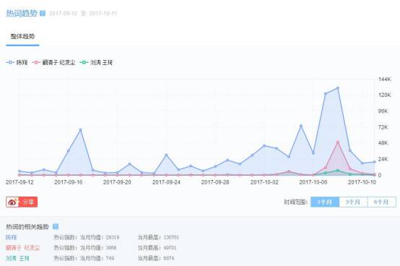Click the red 分享 share button

coord(22,202)
